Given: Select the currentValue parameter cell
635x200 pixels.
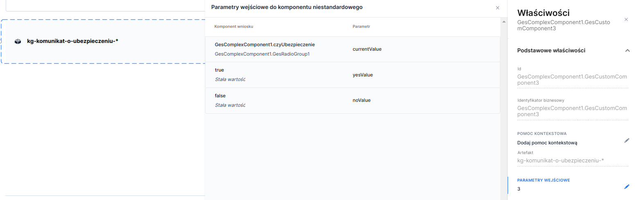Looking at the screenshot, I should [367, 49].
